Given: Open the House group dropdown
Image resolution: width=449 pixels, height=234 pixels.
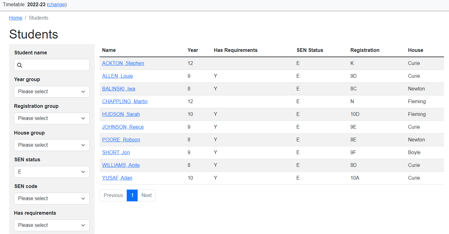Looking at the screenshot, I should tap(52, 145).
